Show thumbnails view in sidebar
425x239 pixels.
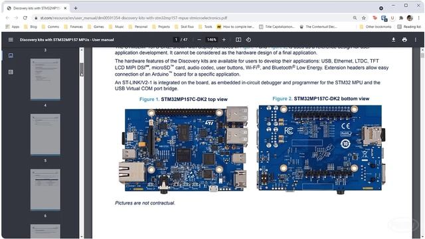click(x=11, y=55)
